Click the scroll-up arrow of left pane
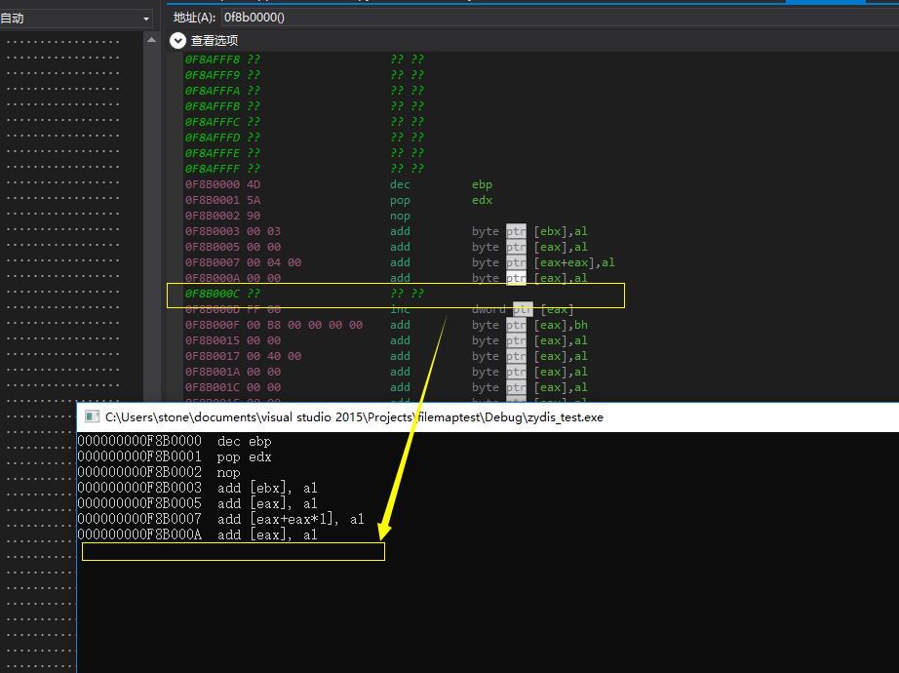 click(x=151, y=40)
